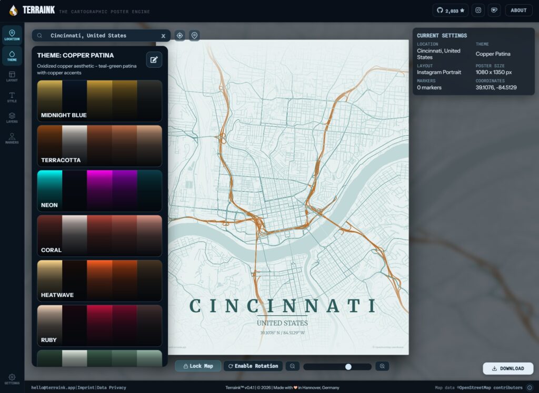Open the Layout sidebar panel
Screen dimensions: 539x393
12,77
